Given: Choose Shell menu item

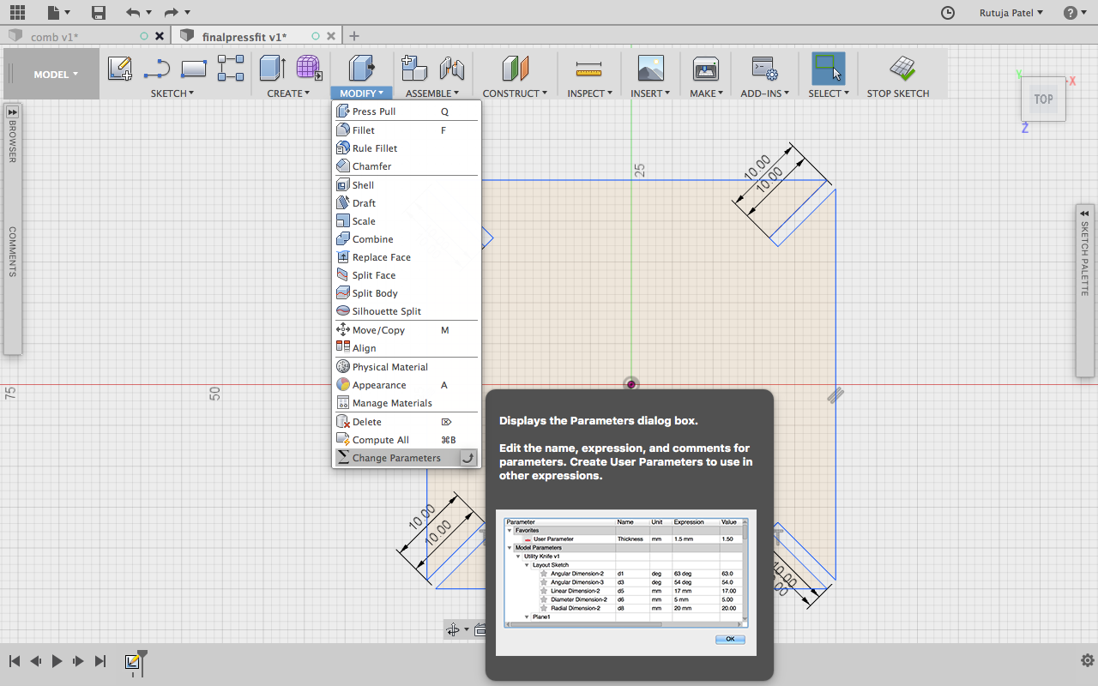Looking at the screenshot, I should click(407, 185).
